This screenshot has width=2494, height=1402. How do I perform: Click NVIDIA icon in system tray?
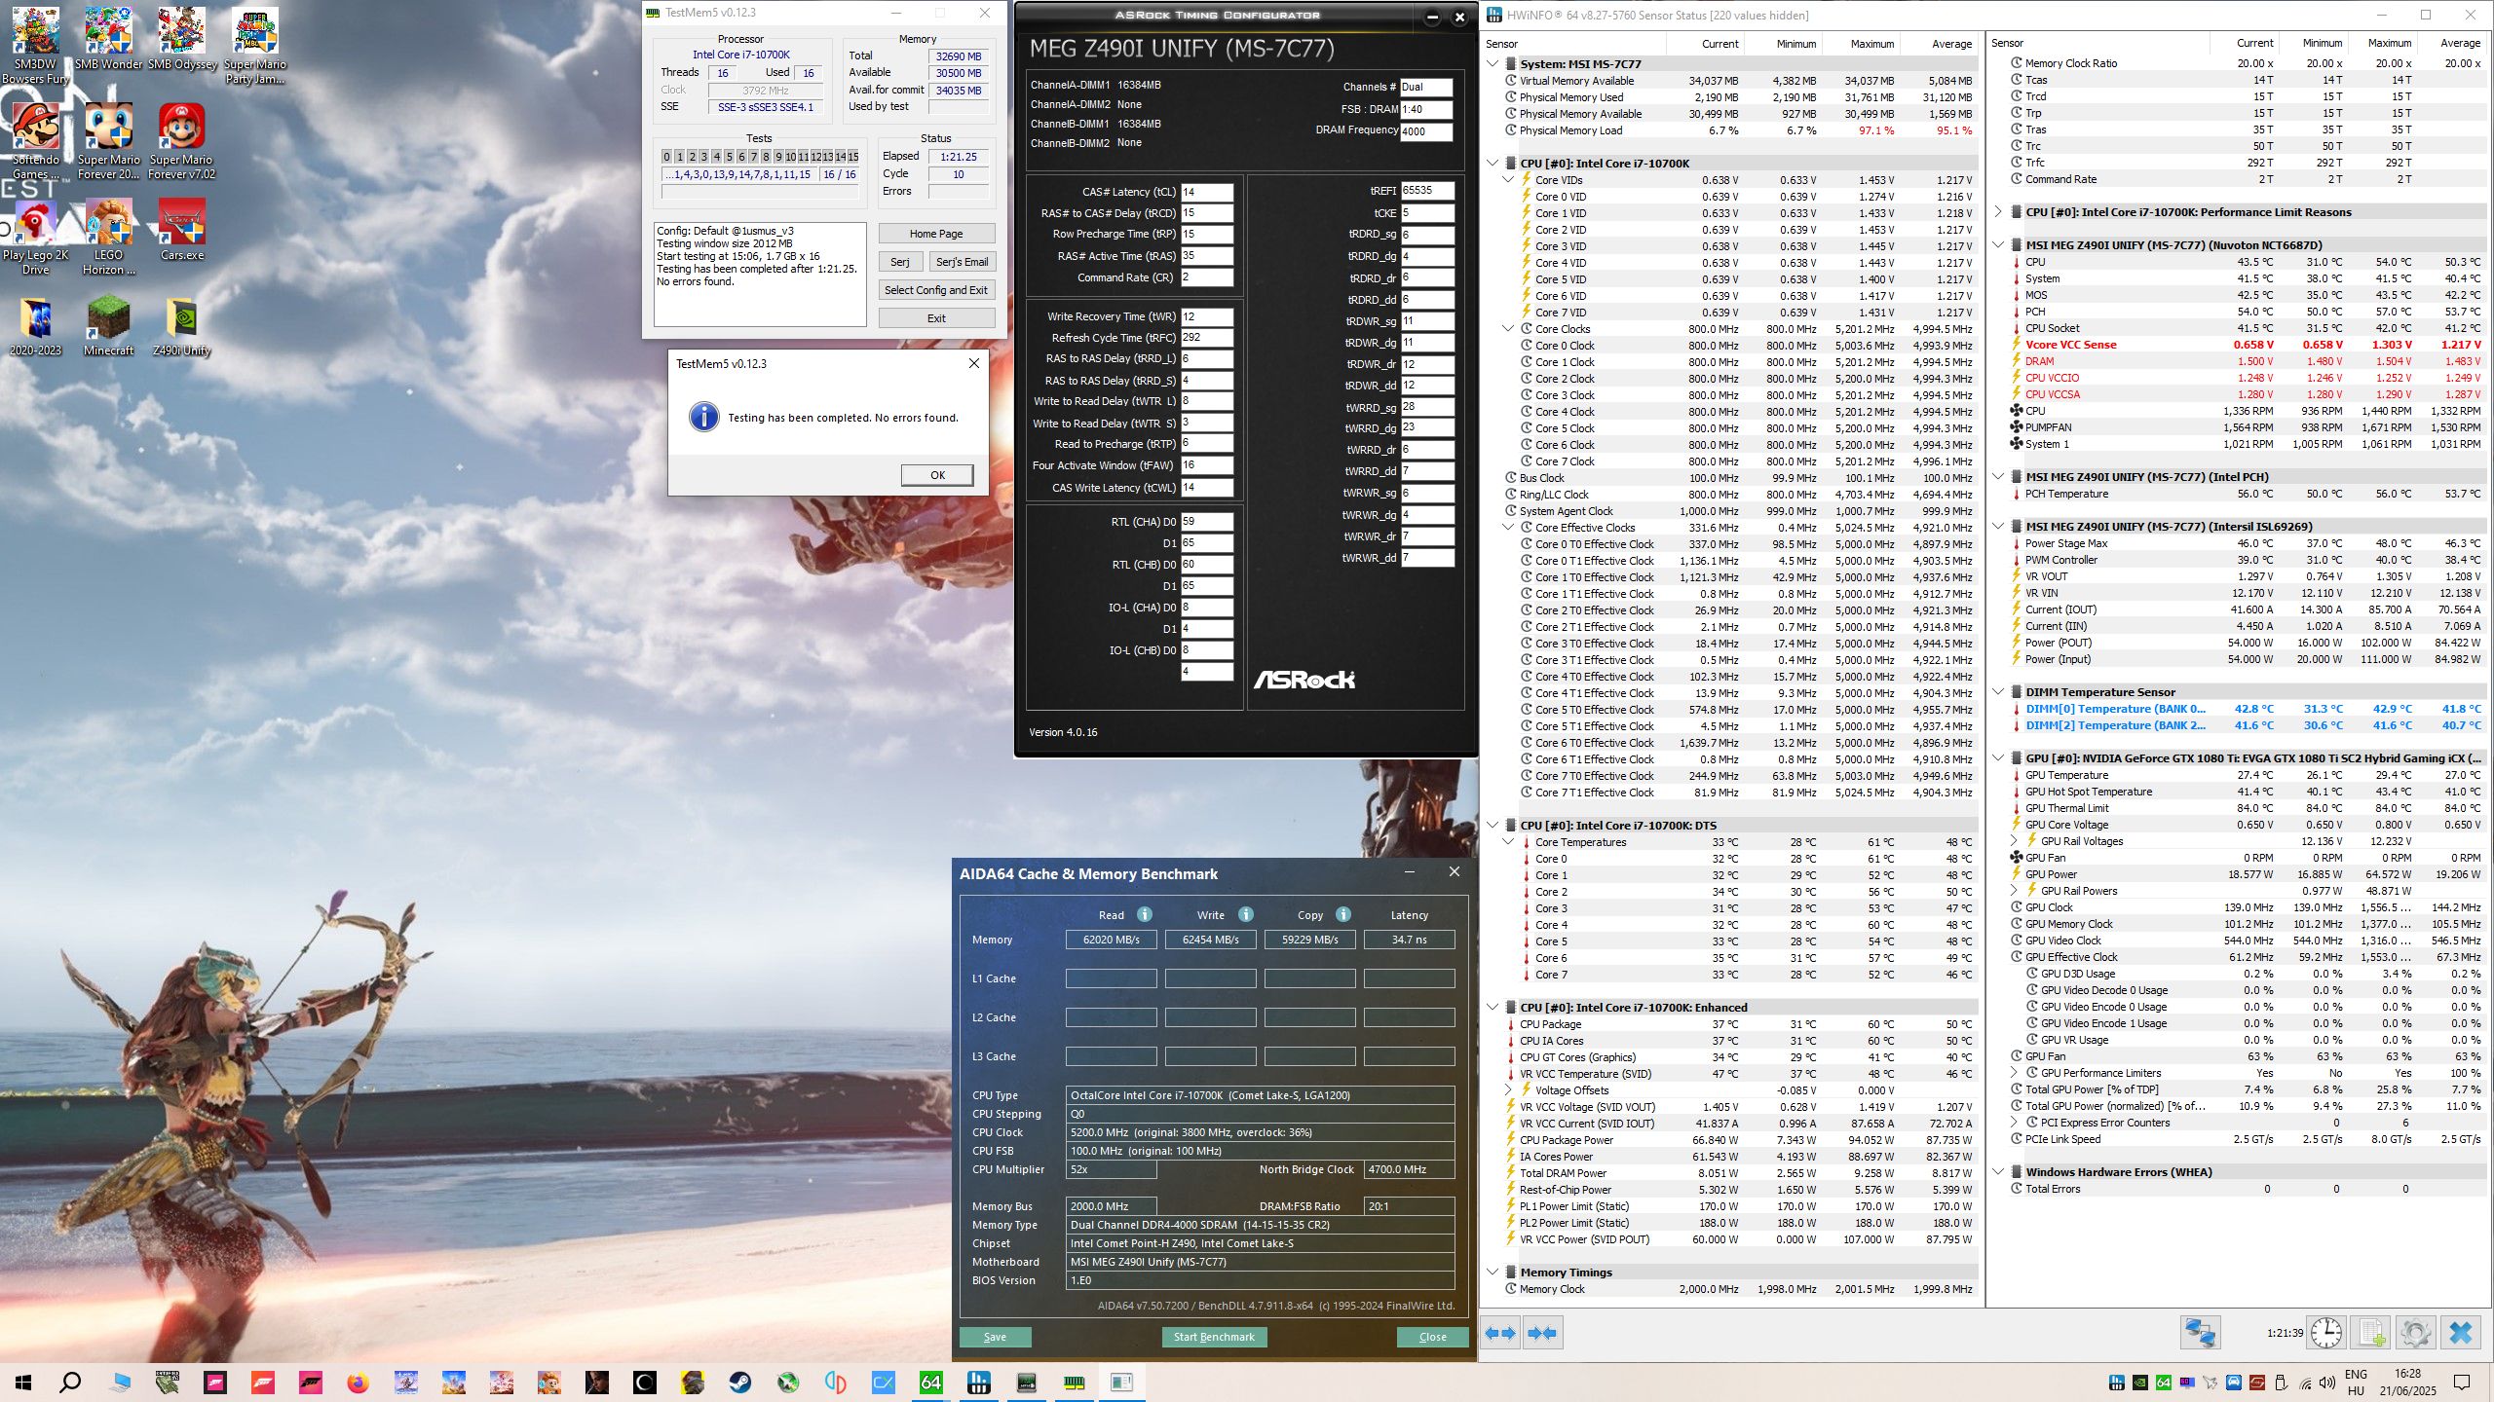2140,1383
